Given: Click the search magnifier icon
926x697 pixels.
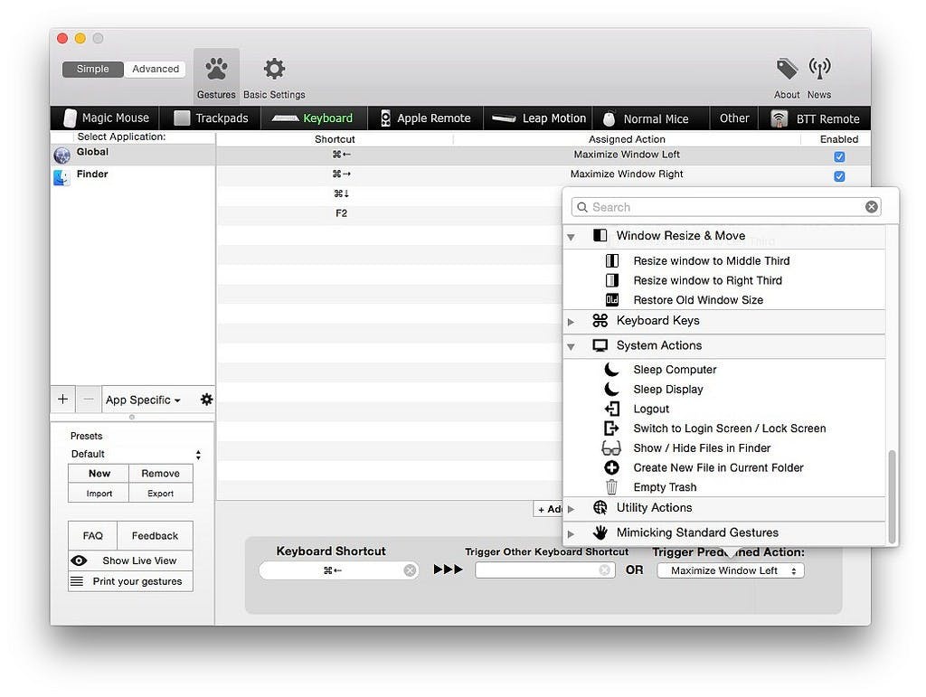Looking at the screenshot, I should pos(582,207).
